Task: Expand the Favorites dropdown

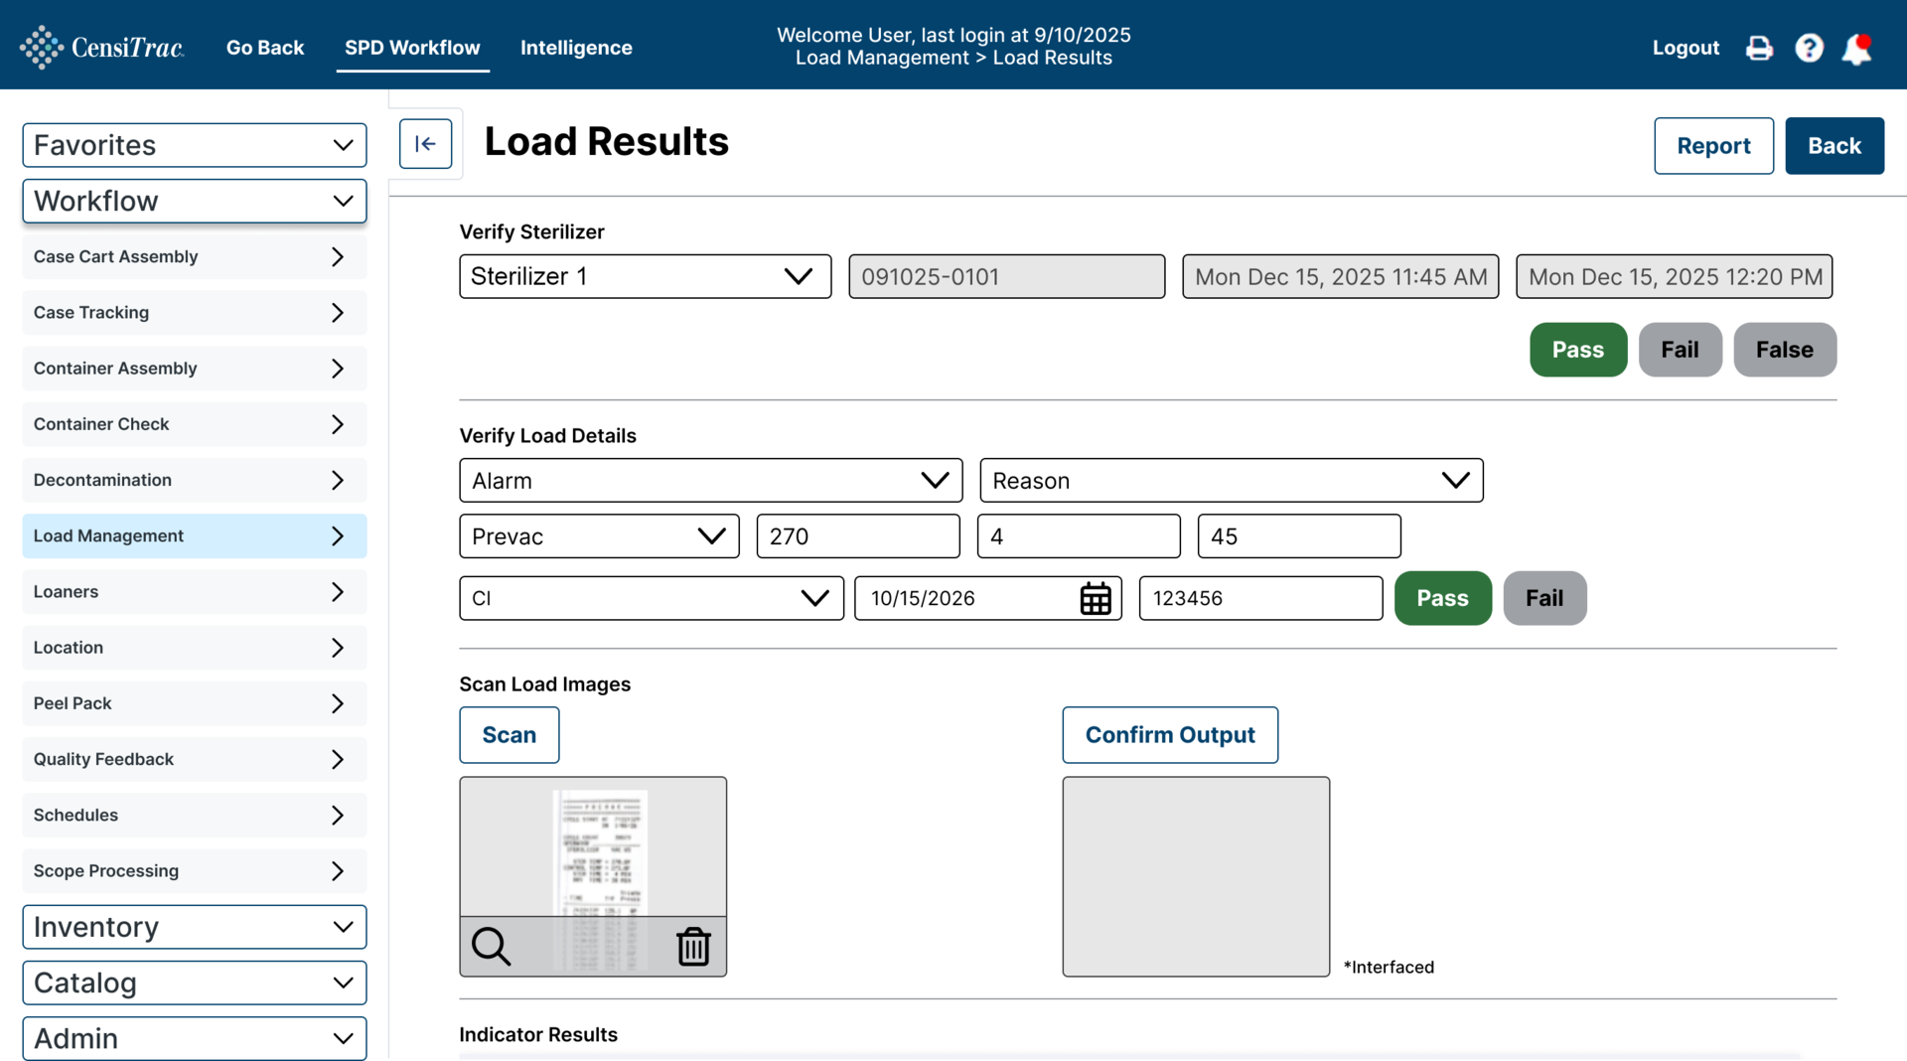Action: click(195, 145)
